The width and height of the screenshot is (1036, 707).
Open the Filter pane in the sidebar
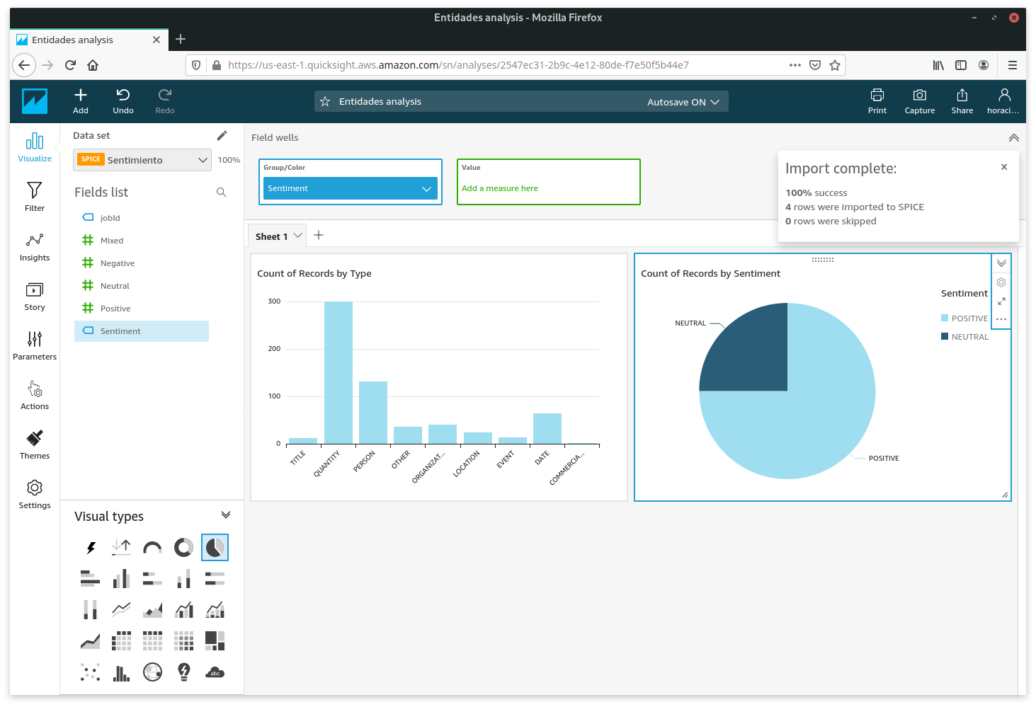pos(35,197)
